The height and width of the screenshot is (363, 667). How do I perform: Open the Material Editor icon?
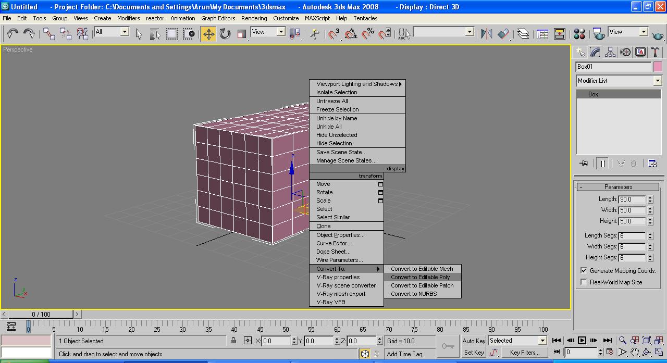(579, 34)
